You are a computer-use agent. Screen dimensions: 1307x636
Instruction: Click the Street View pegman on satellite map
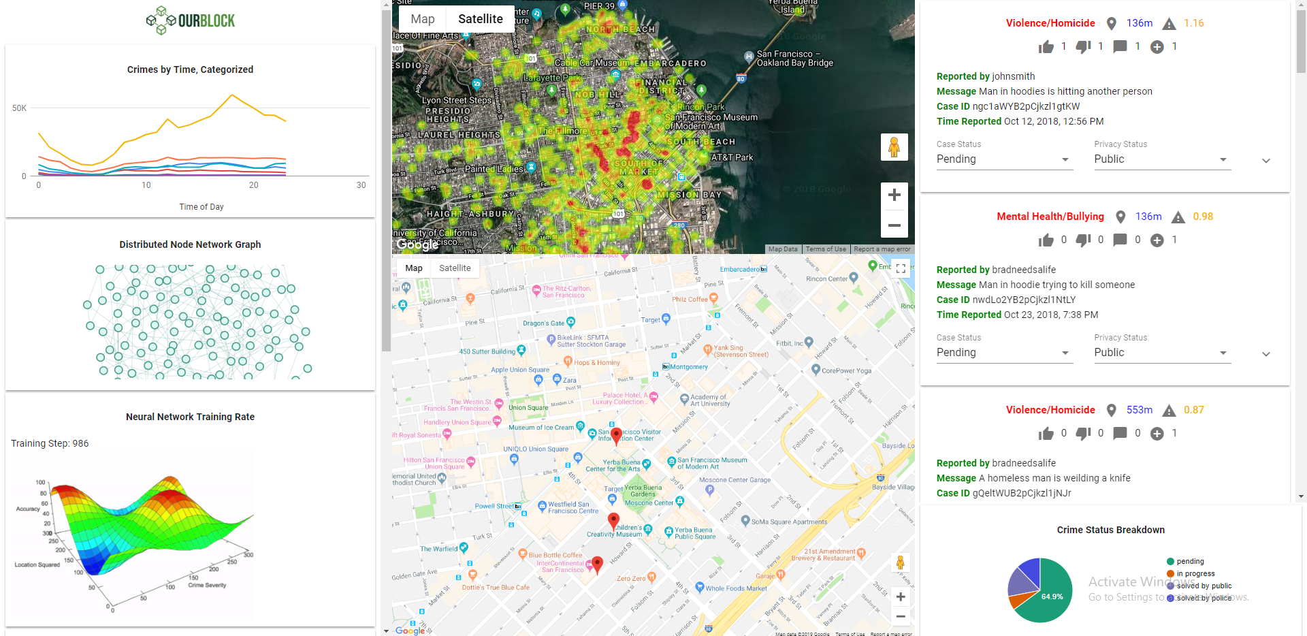894,147
